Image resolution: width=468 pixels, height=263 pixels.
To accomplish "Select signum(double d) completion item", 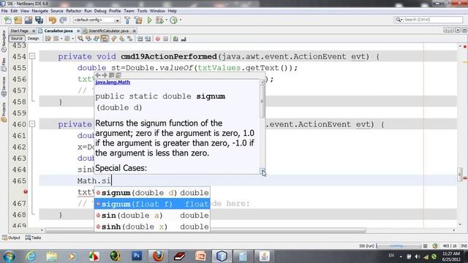I will pos(152,193).
